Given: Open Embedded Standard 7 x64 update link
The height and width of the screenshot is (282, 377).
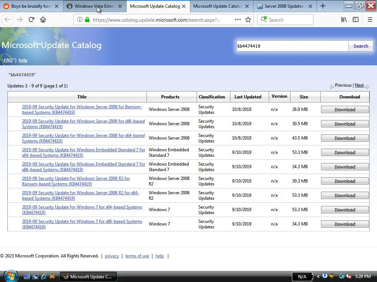Looking at the screenshot, I should [x=84, y=152].
